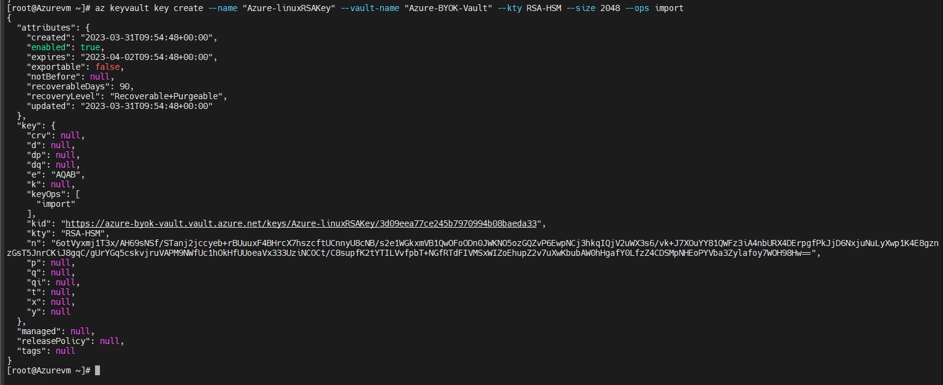
Task: Click the "dp": null line
Action: [53, 155]
